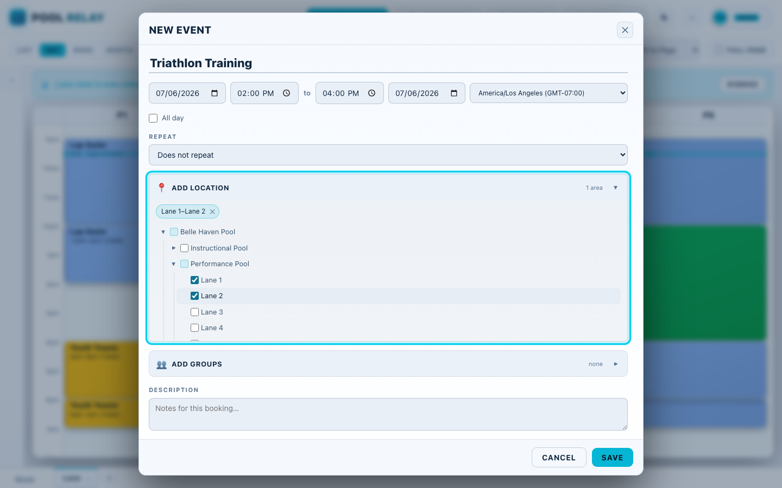Image resolution: width=782 pixels, height=488 pixels.
Task: Check the Lane 4 checkbox
Action: (x=195, y=328)
